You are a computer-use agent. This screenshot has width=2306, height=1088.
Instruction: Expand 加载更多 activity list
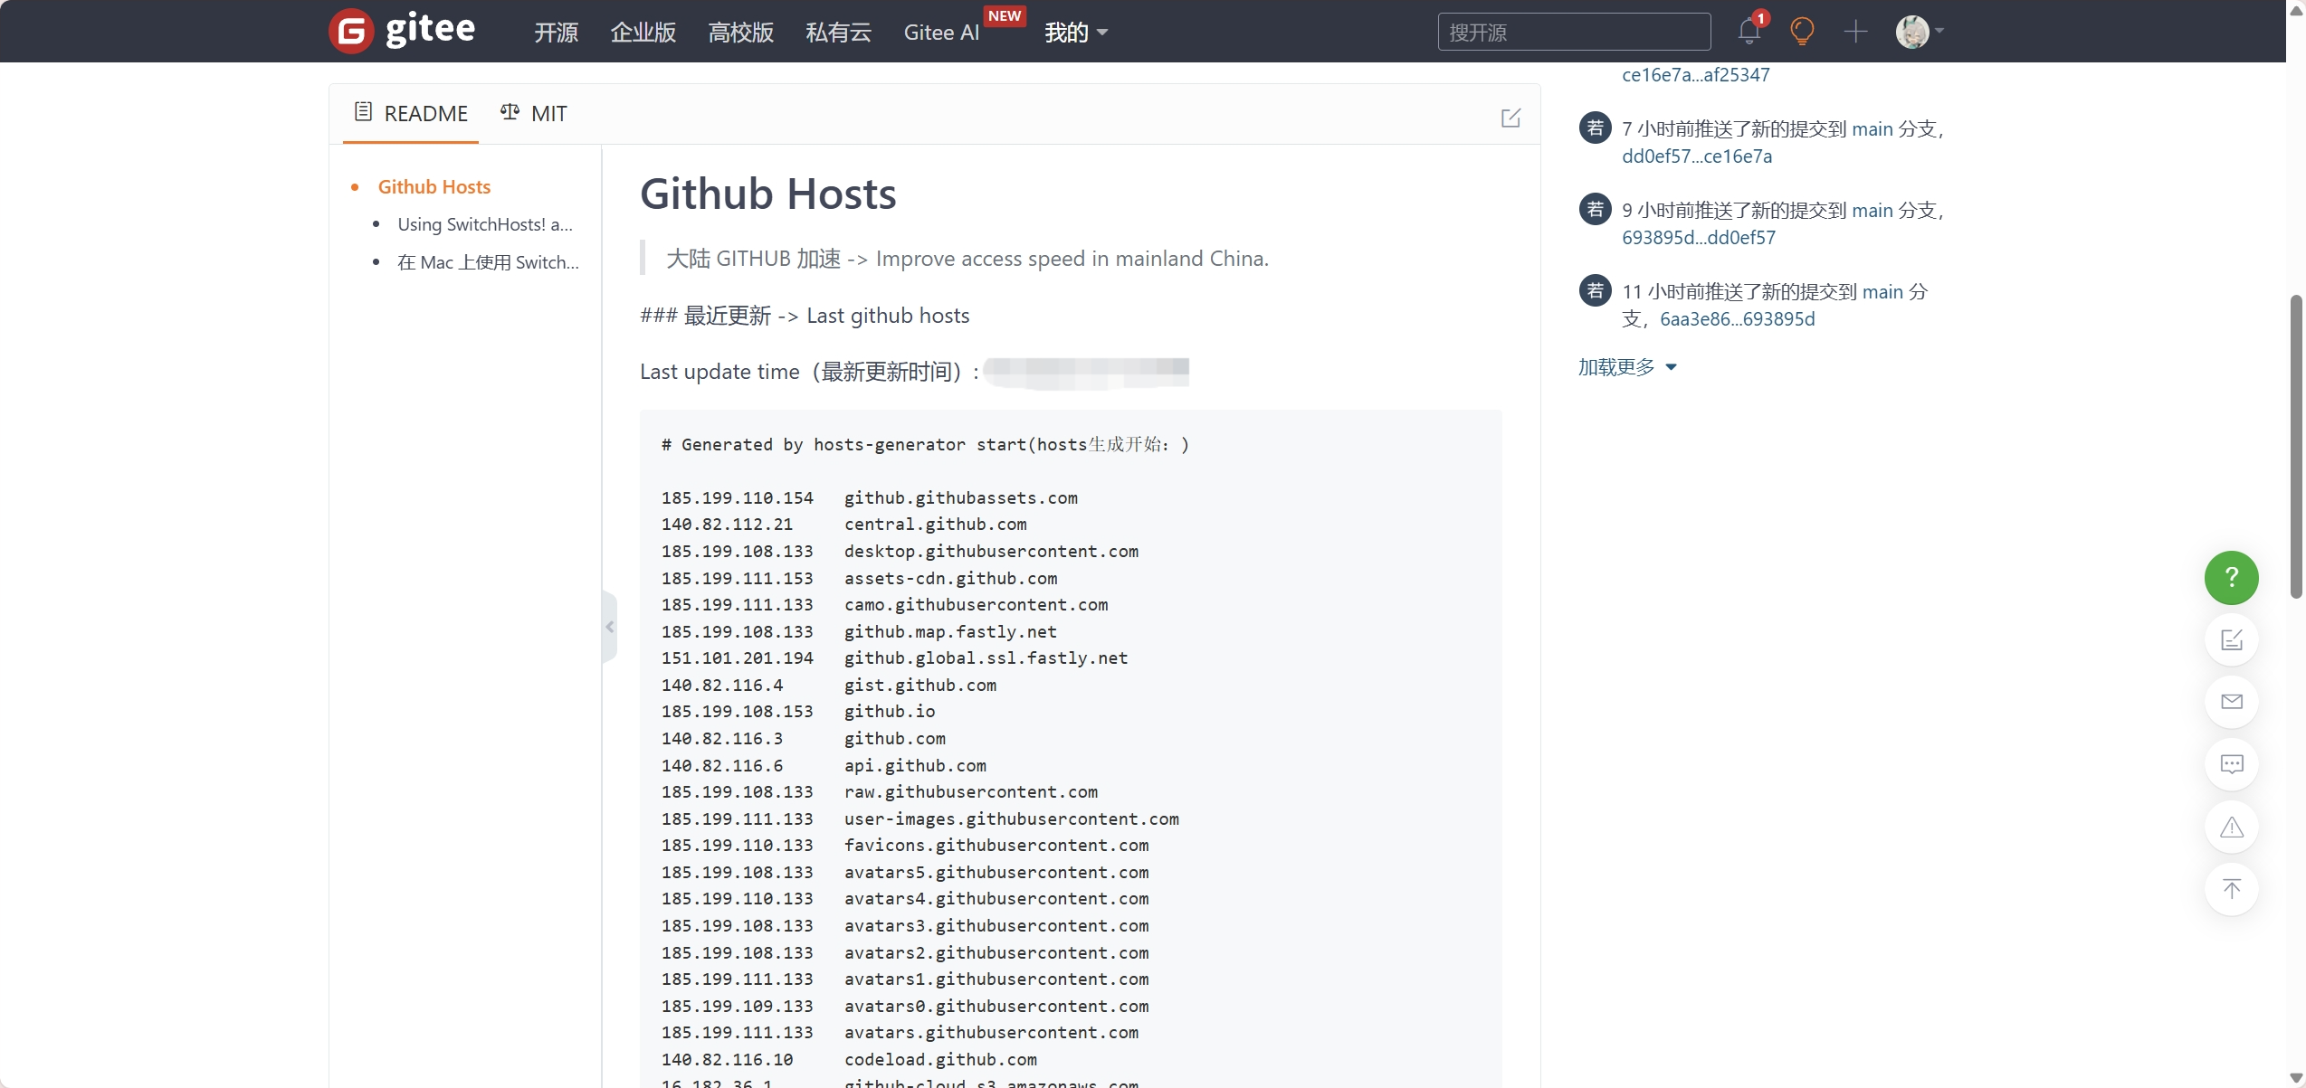1627,367
